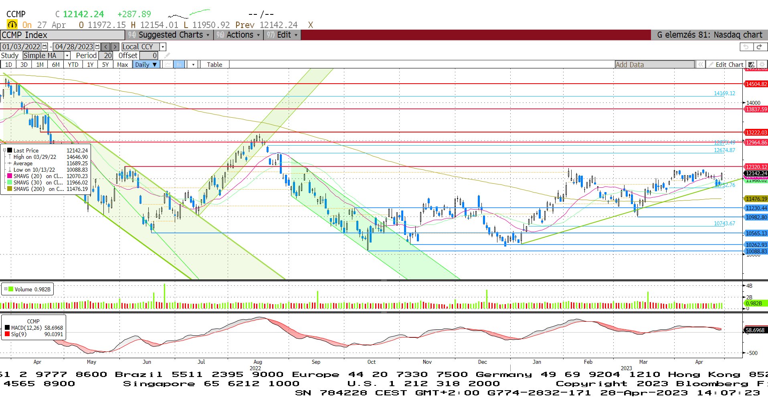768x415 pixels.
Task: Shift date range forward with right arrow
Action: (x=115, y=47)
